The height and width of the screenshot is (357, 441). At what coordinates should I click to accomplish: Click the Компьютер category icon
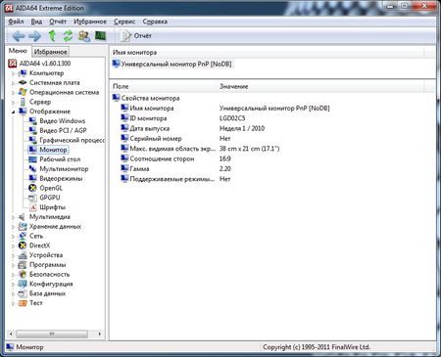click(x=23, y=73)
